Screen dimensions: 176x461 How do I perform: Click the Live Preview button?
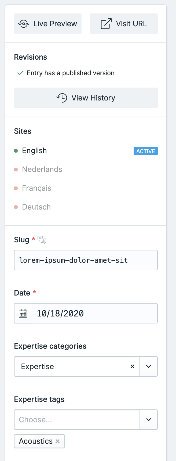click(48, 24)
